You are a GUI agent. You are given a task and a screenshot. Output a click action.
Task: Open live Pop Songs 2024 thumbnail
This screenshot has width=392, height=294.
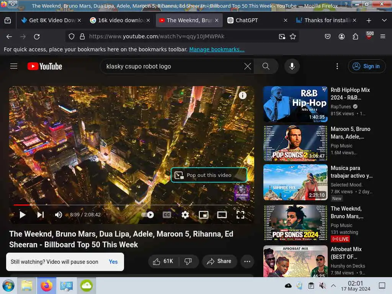pyautogui.click(x=295, y=223)
